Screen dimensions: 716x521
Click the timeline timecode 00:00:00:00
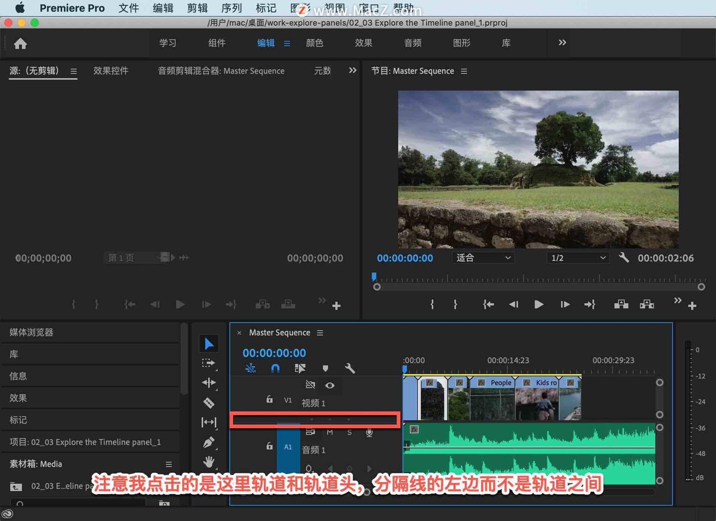click(x=274, y=353)
